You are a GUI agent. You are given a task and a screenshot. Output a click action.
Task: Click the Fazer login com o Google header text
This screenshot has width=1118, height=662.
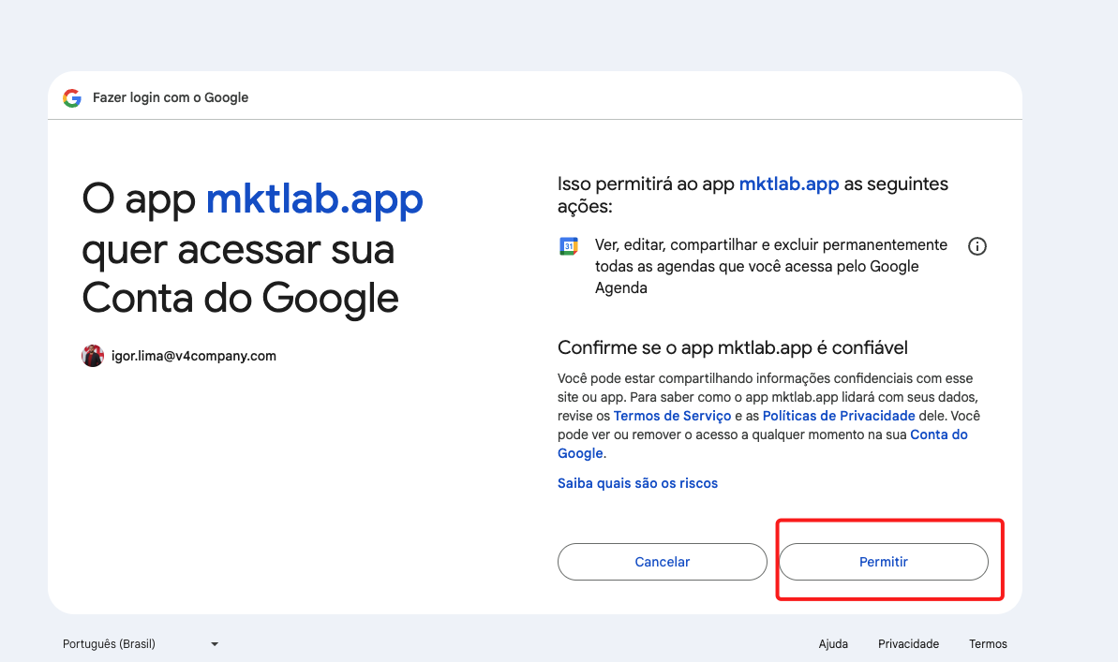coord(170,97)
